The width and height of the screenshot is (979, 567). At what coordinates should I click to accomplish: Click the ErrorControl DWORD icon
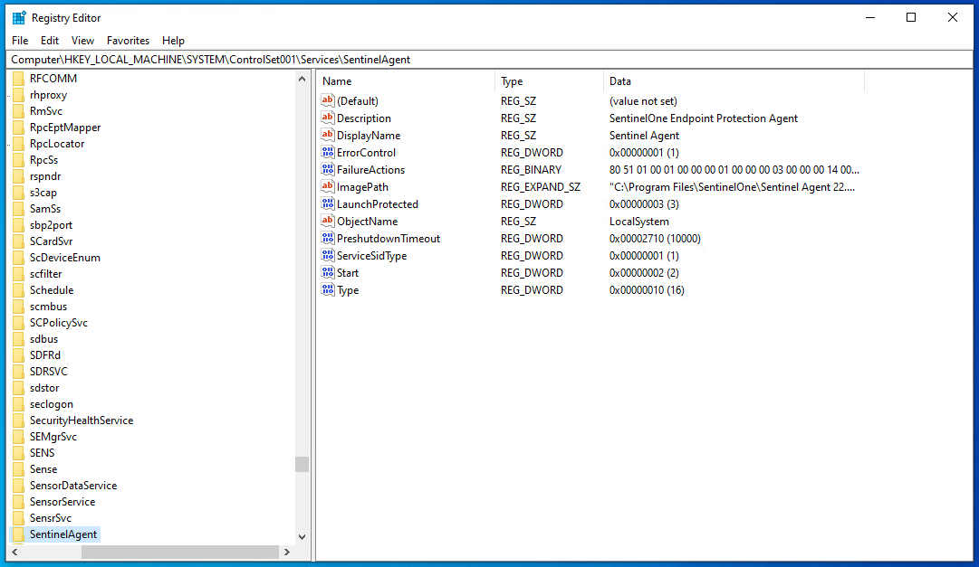(x=328, y=152)
